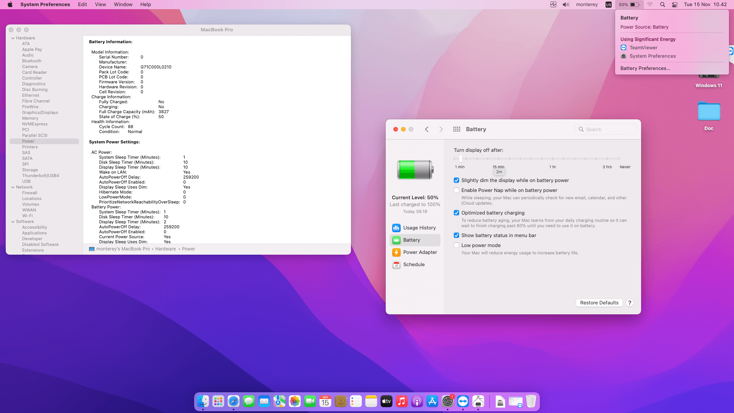The image size is (734, 413).
Task: Launch Safari from the Dock
Action: pos(234,401)
